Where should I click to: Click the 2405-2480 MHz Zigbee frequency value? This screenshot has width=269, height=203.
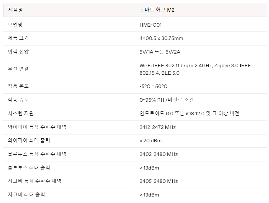pyautogui.click(x=159, y=181)
